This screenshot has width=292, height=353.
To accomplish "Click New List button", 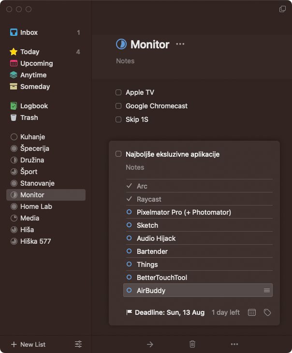I will [29, 344].
